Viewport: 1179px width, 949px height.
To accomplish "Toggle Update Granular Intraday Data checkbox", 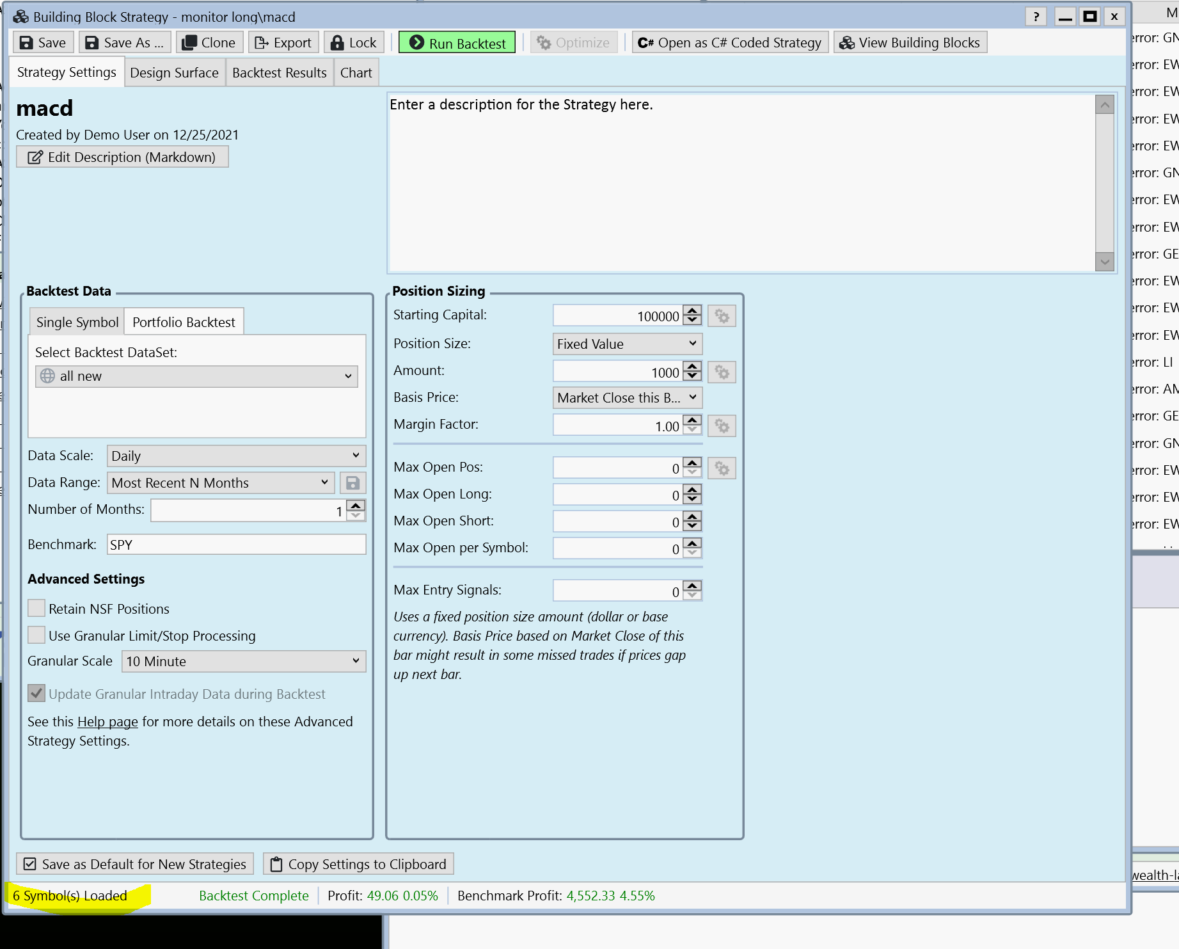I will pyautogui.click(x=37, y=694).
